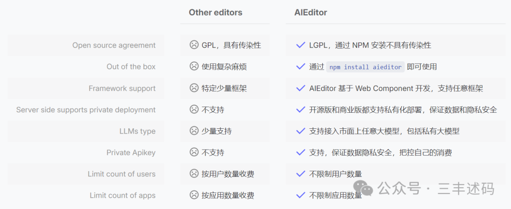Click 不支持 in the Private Apikey row

pos(213,152)
